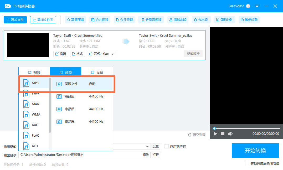The height and width of the screenshot is (170, 283).
Task: Click the lara520cc account name
Action: tap(236, 6)
